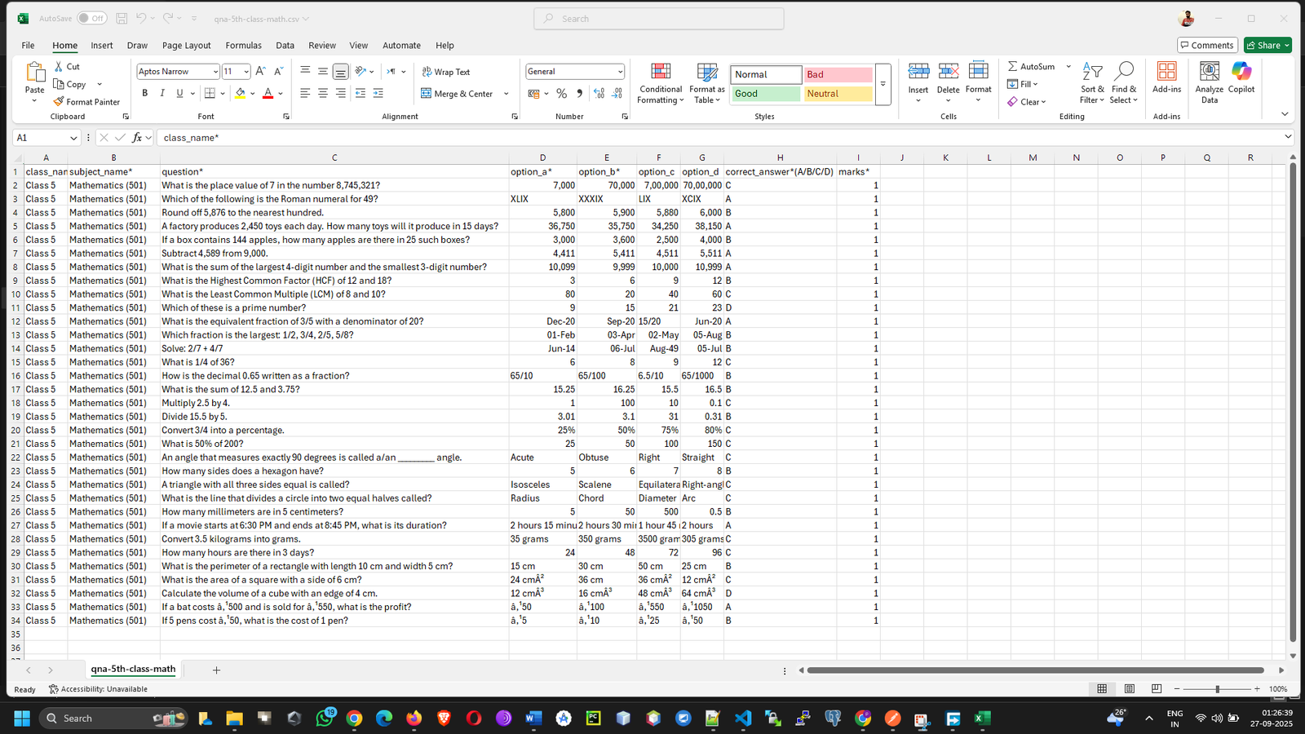
Task: Click the Search box in title bar
Action: tap(659, 19)
